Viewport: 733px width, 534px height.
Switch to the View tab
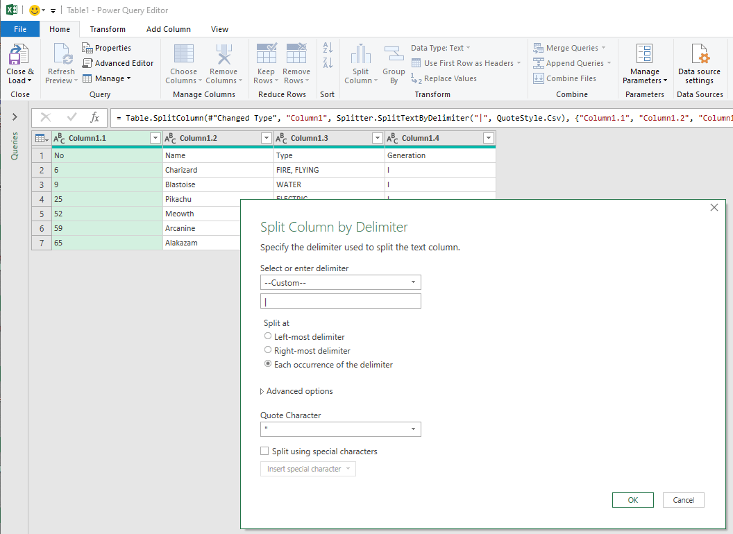click(219, 29)
